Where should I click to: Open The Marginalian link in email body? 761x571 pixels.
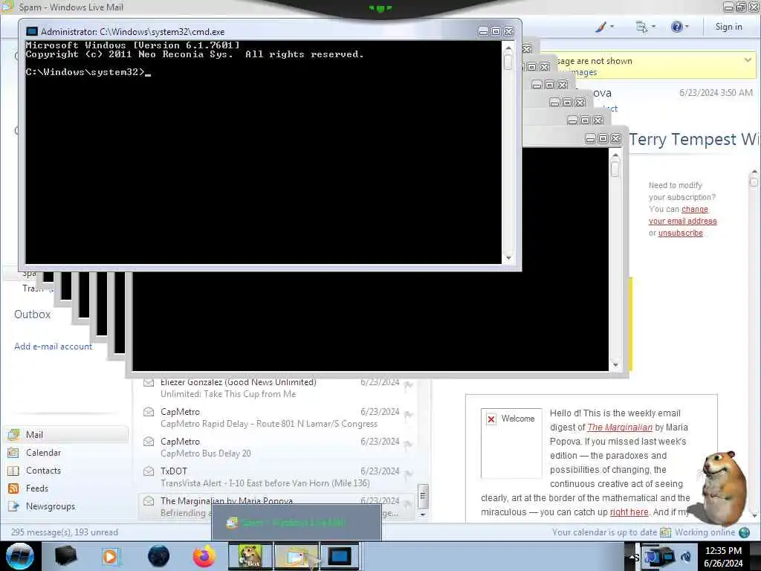pos(620,428)
